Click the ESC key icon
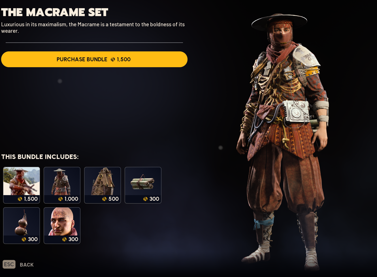 (9, 264)
